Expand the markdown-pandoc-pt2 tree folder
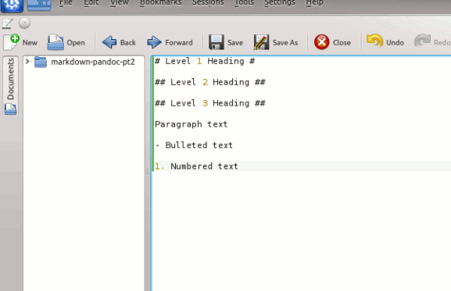This screenshot has width=451, height=291. (x=27, y=61)
